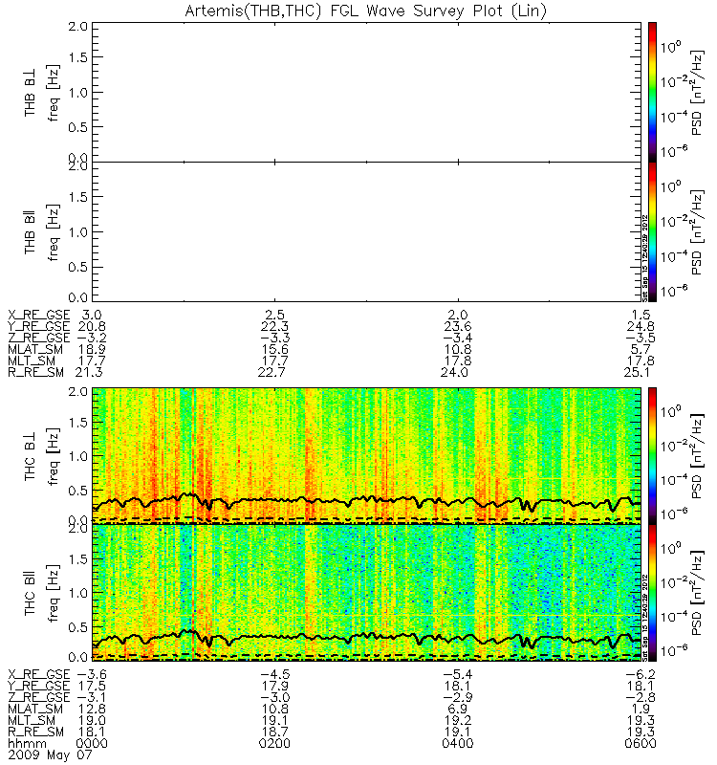Click the Y_RE_GSE value '17.5'
The image size is (717, 765).
(x=92, y=686)
